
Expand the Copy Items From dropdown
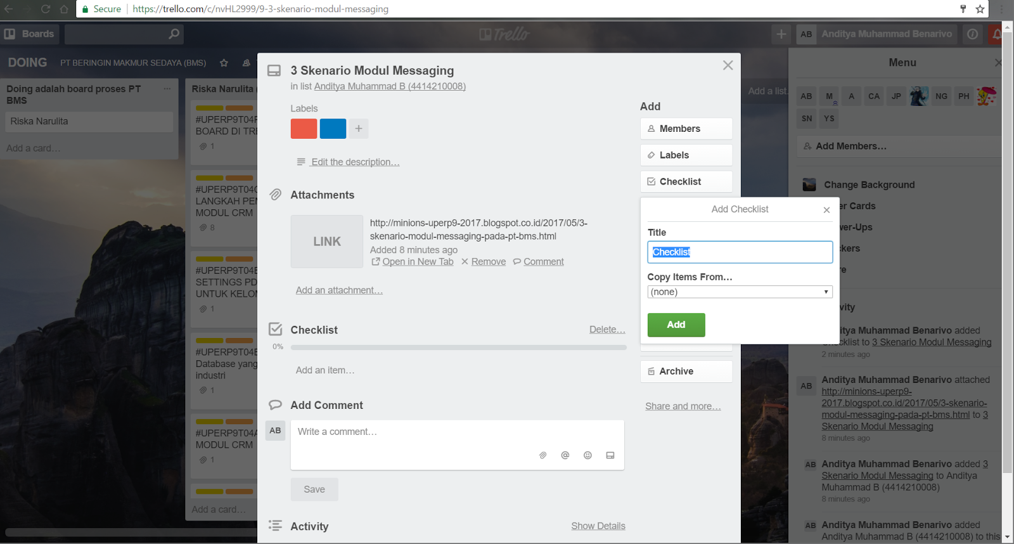click(740, 292)
